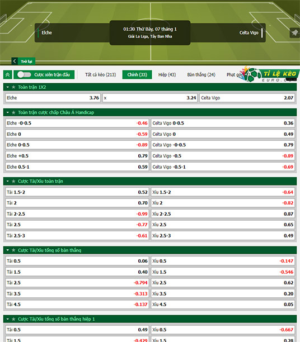Choose total goals Tài 2.5 at -0.794
This screenshot has height=342, width=300.
[x=77, y=283]
